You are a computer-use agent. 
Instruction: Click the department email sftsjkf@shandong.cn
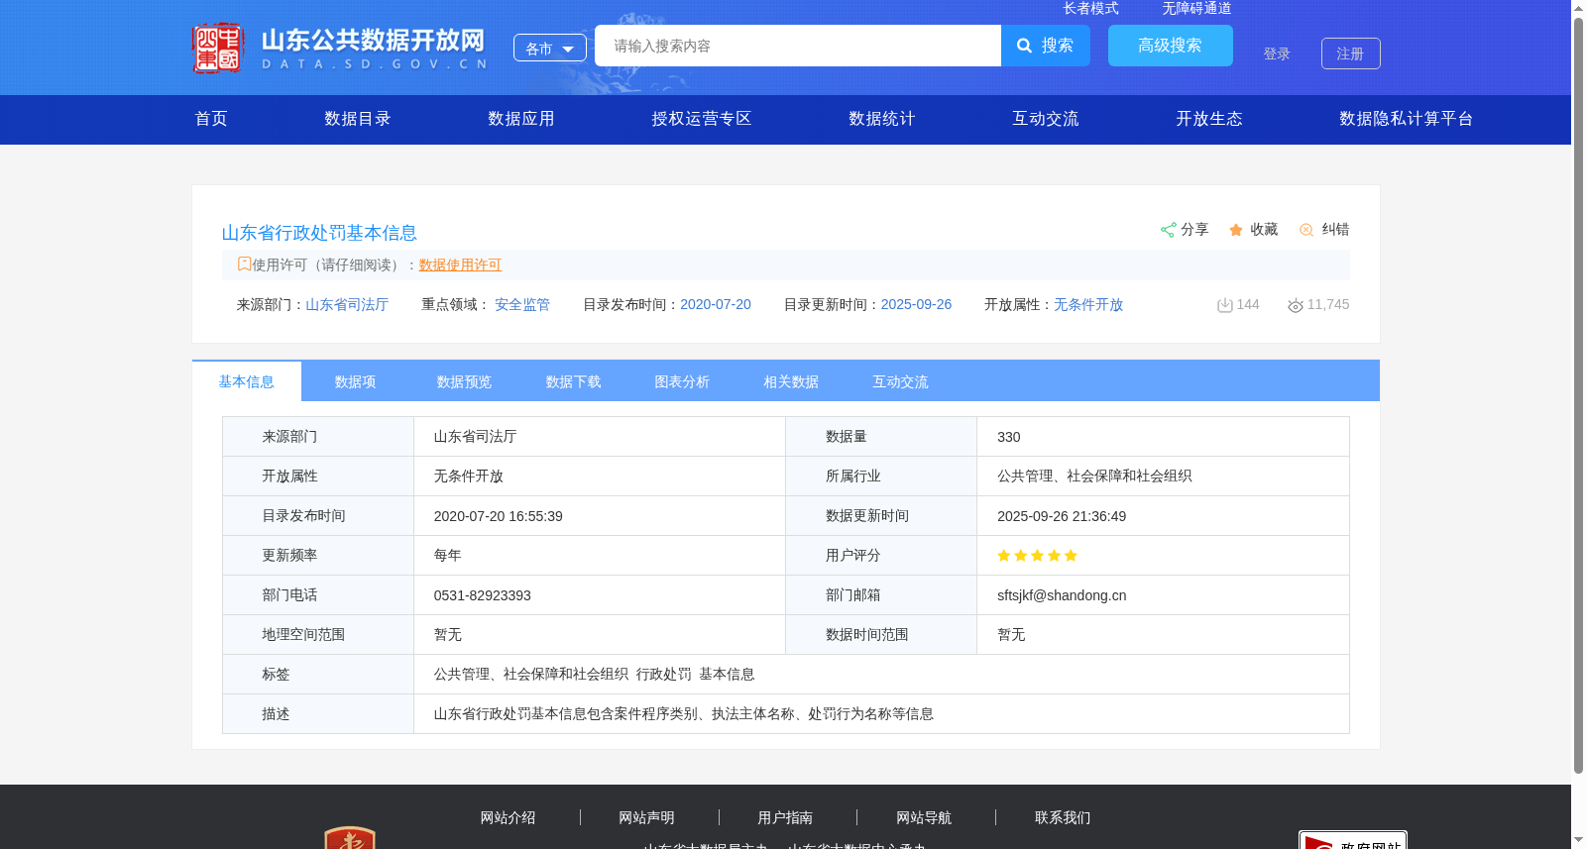click(1062, 595)
